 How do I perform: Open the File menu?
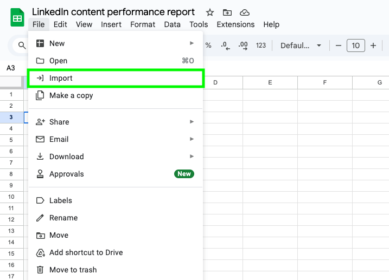39,24
